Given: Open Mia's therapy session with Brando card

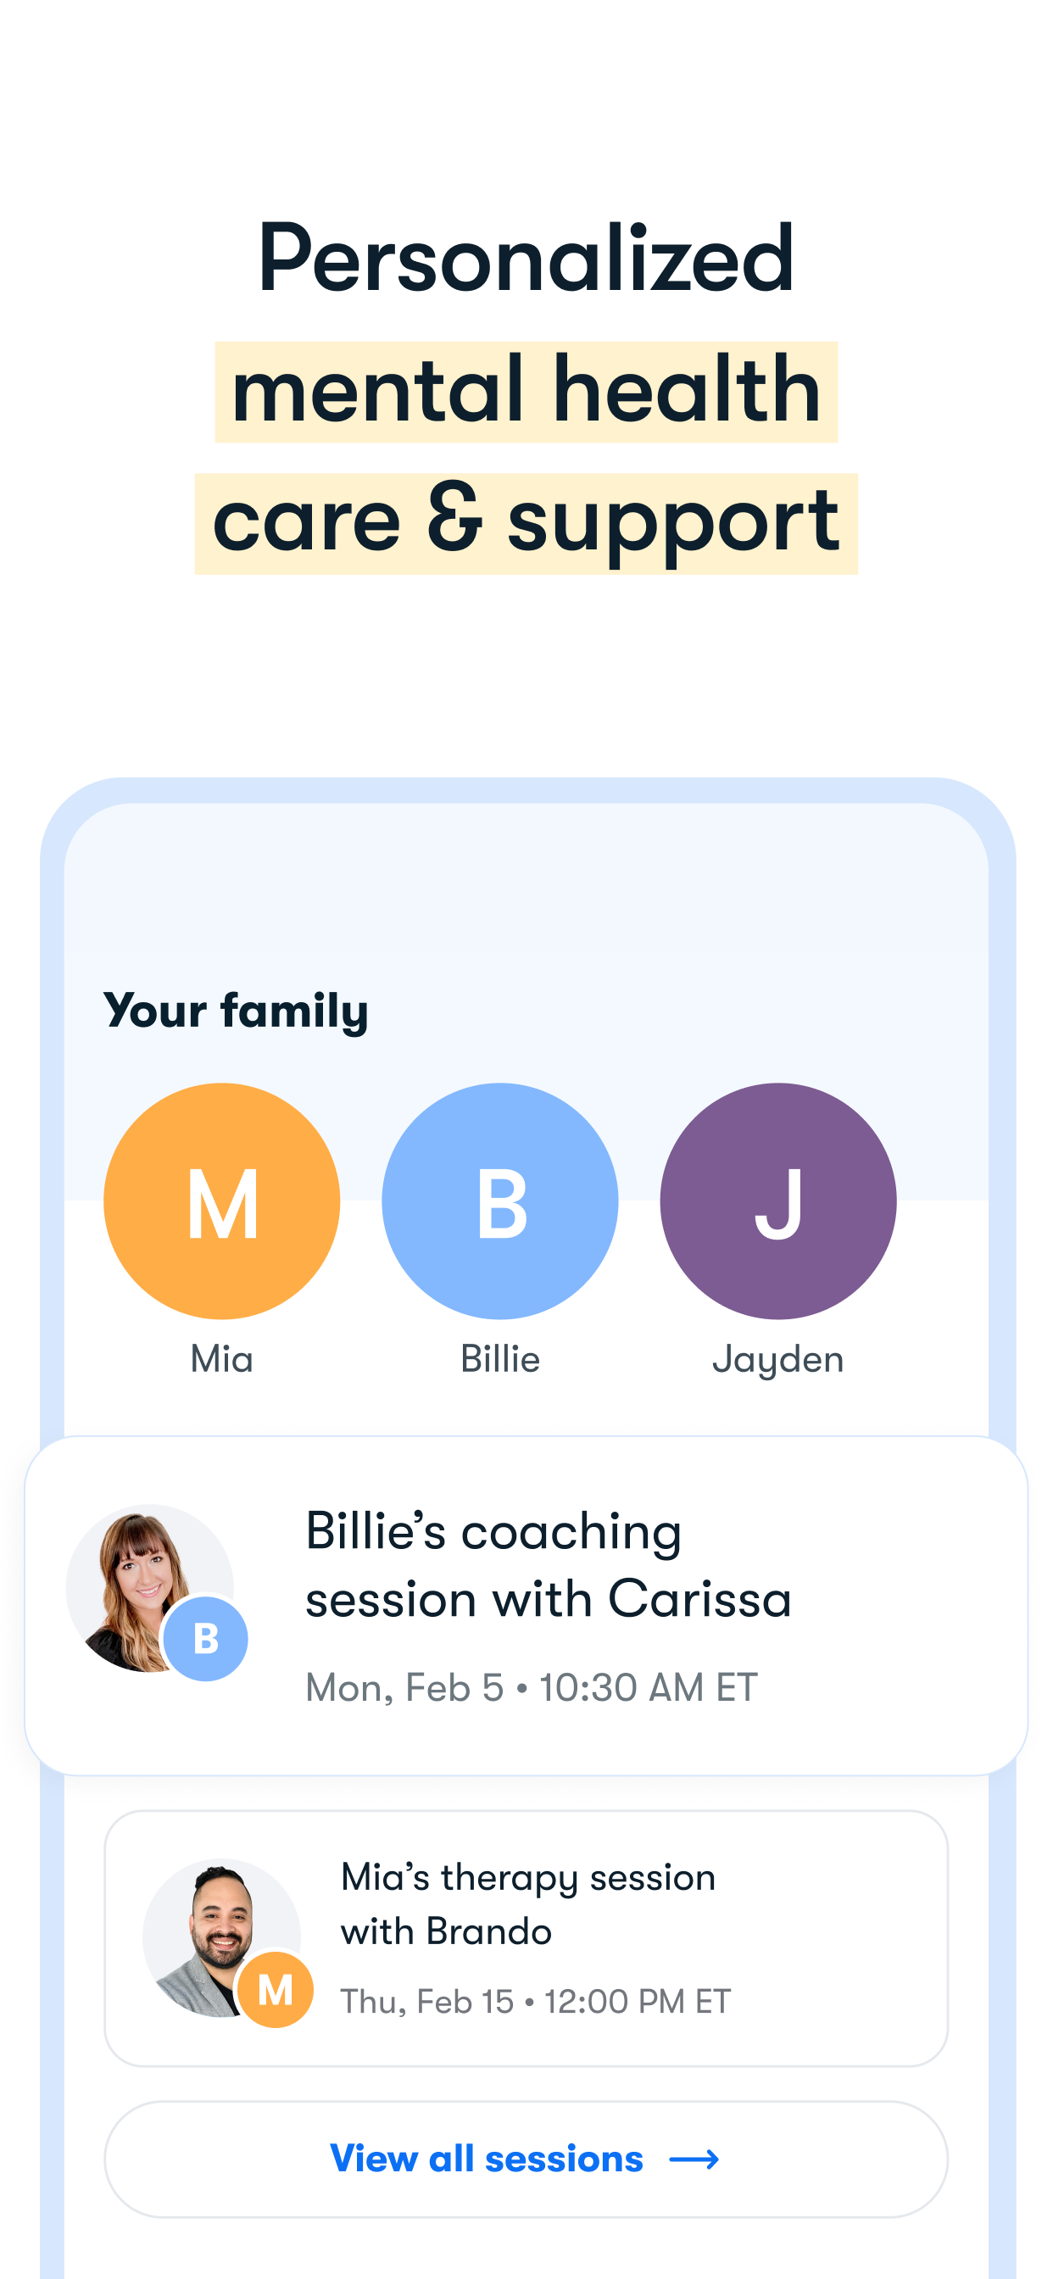Looking at the screenshot, I should pos(526,1937).
